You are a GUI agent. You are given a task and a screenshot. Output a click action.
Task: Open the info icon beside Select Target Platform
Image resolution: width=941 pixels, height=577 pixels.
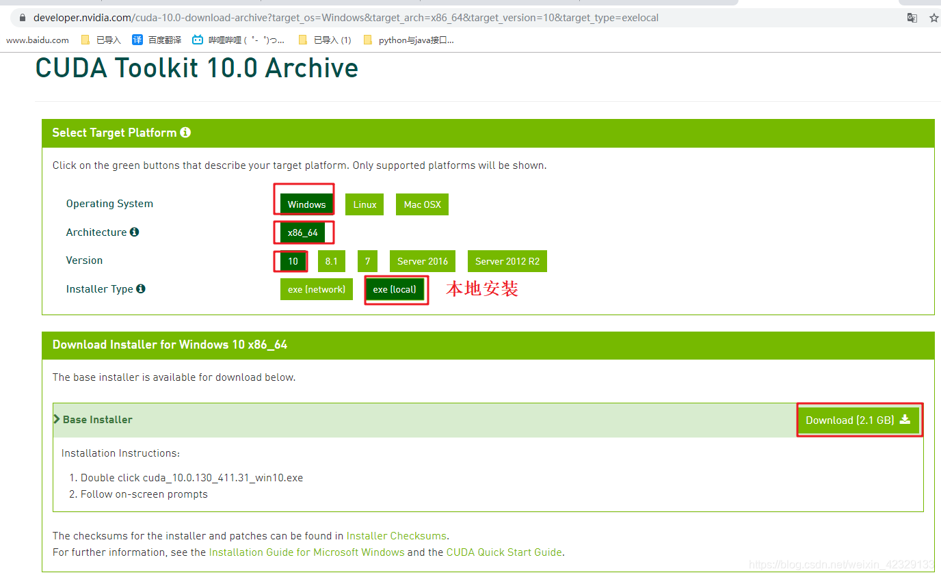click(x=185, y=133)
